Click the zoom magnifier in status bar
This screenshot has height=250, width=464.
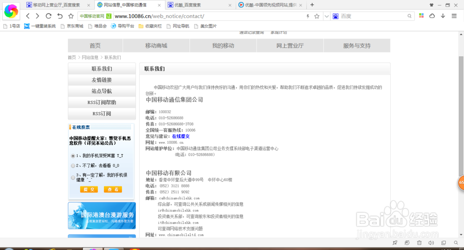coord(456,243)
